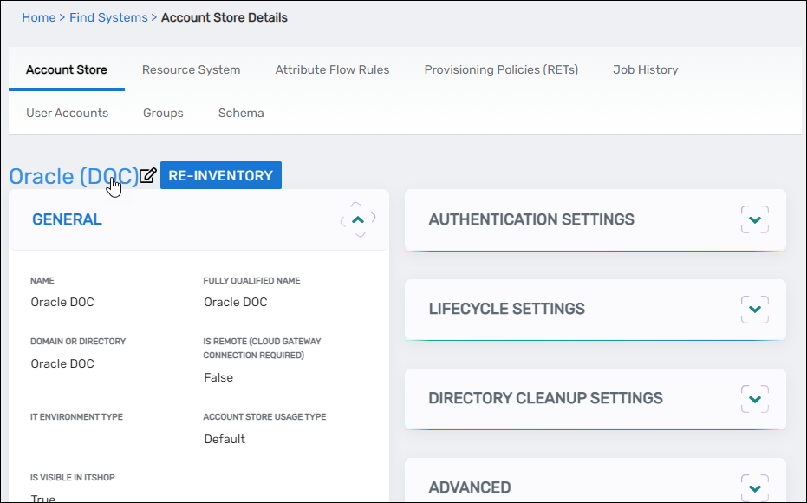Click the Authentication Settings heading text
The width and height of the screenshot is (807, 503).
[530, 219]
